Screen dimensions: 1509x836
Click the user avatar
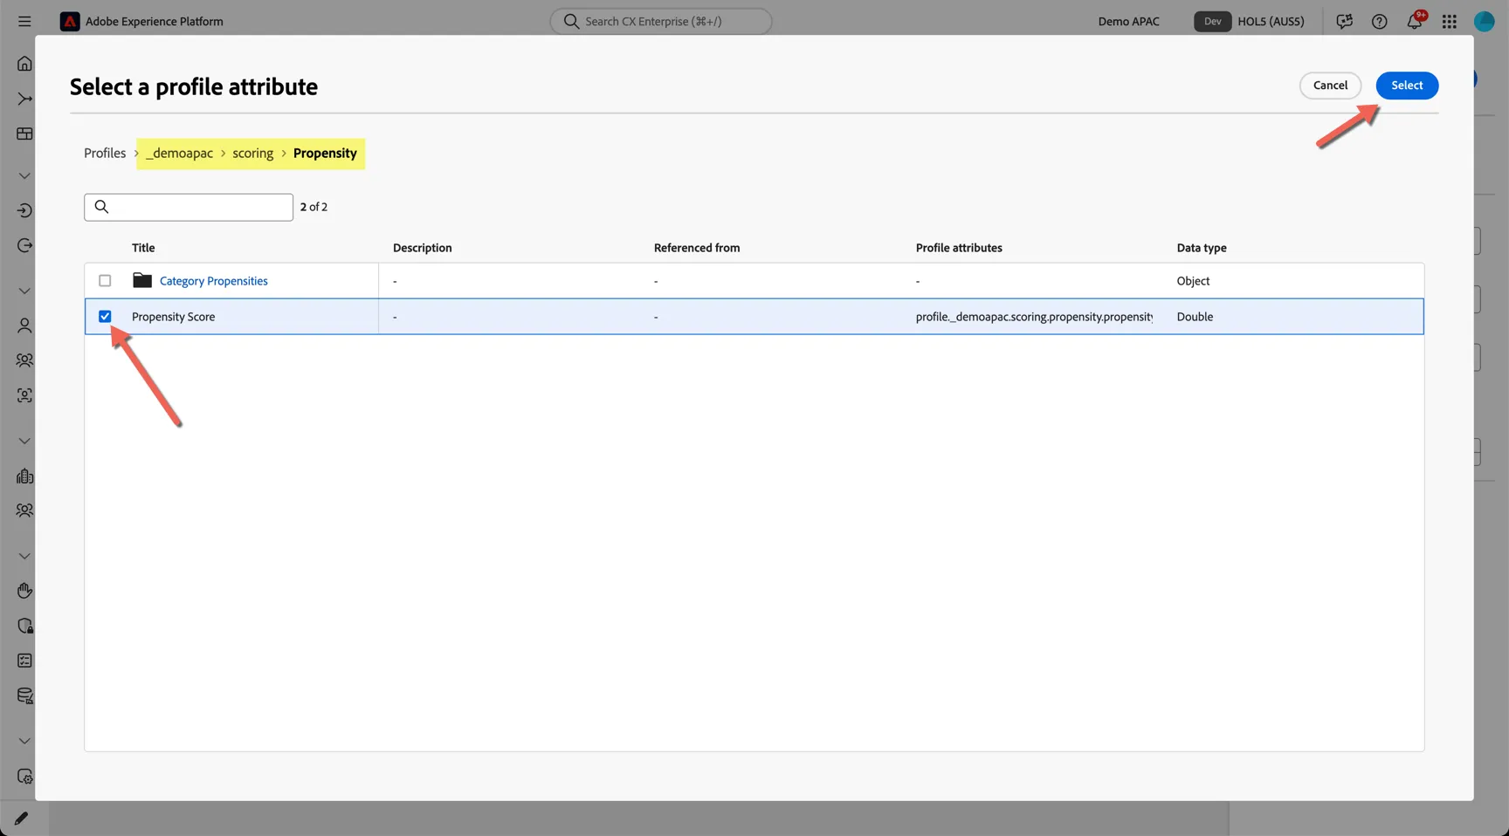pyautogui.click(x=1485, y=21)
